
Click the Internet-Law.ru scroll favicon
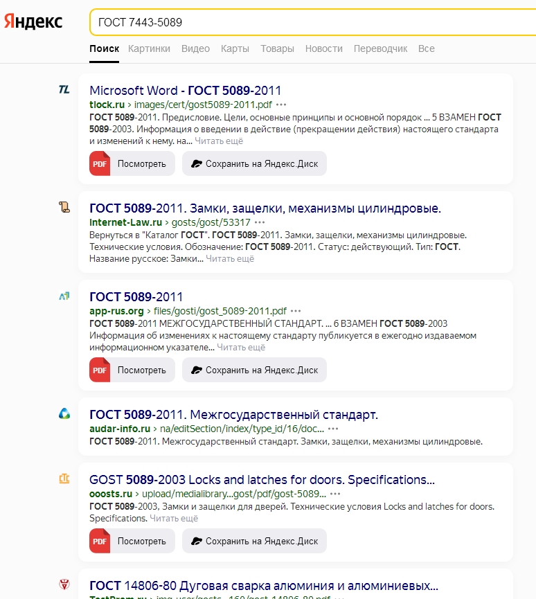point(64,207)
